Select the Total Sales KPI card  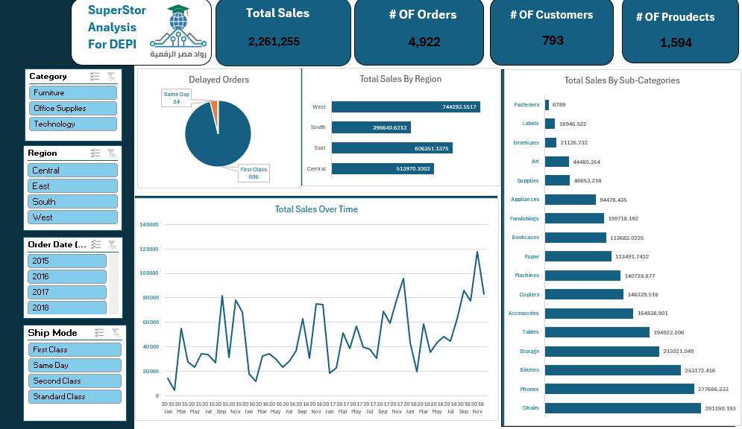283,33
